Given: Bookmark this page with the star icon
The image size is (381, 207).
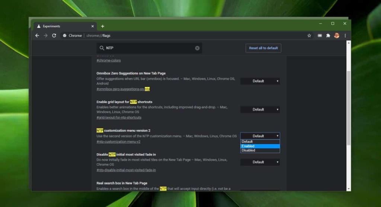Looking at the screenshot, I should coord(309,35).
